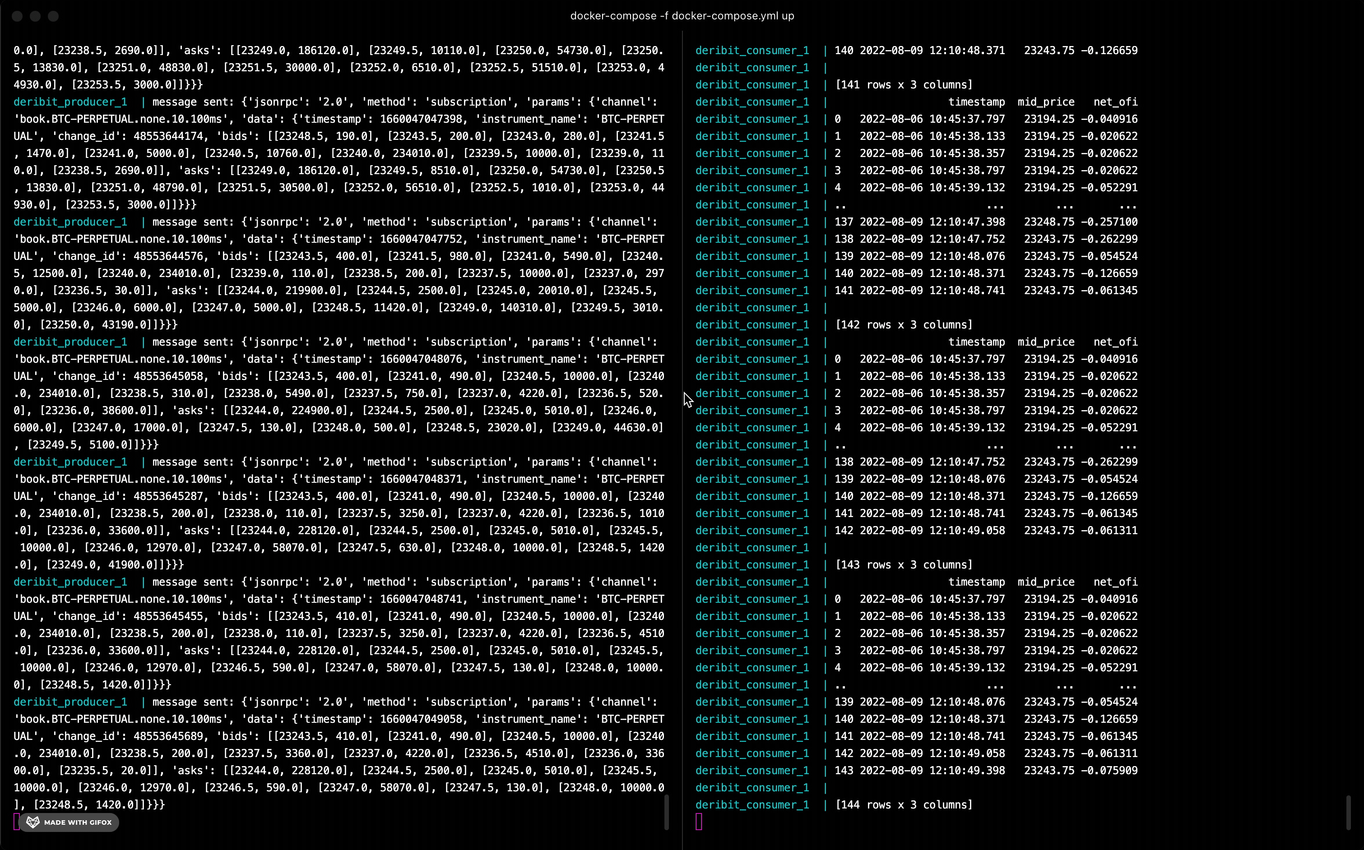Click the left pane magenta cursor block
Viewport: 1364px width, 850px height.
(16, 821)
